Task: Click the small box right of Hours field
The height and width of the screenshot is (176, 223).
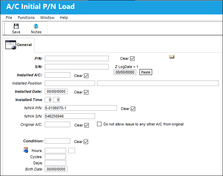Action: click(x=72, y=151)
